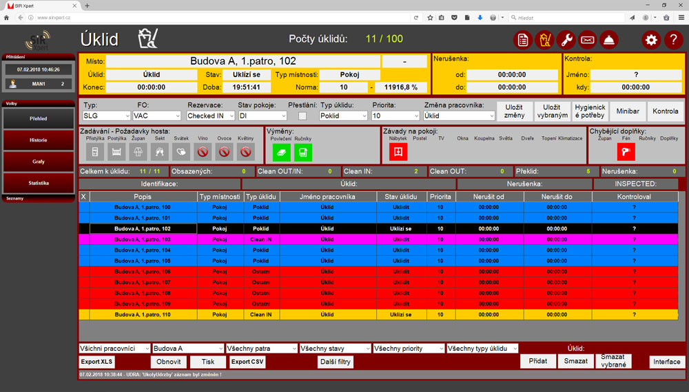Open the reception bell icon
The height and width of the screenshot is (392, 689).
(x=608, y=40)
